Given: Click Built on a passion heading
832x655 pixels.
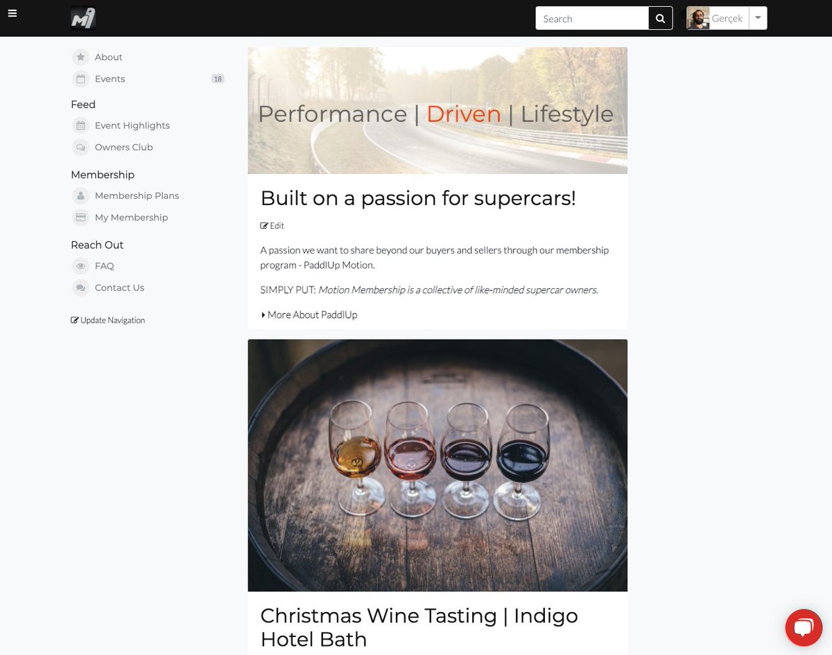Looking at the screenshot, I should pos(418,198).
